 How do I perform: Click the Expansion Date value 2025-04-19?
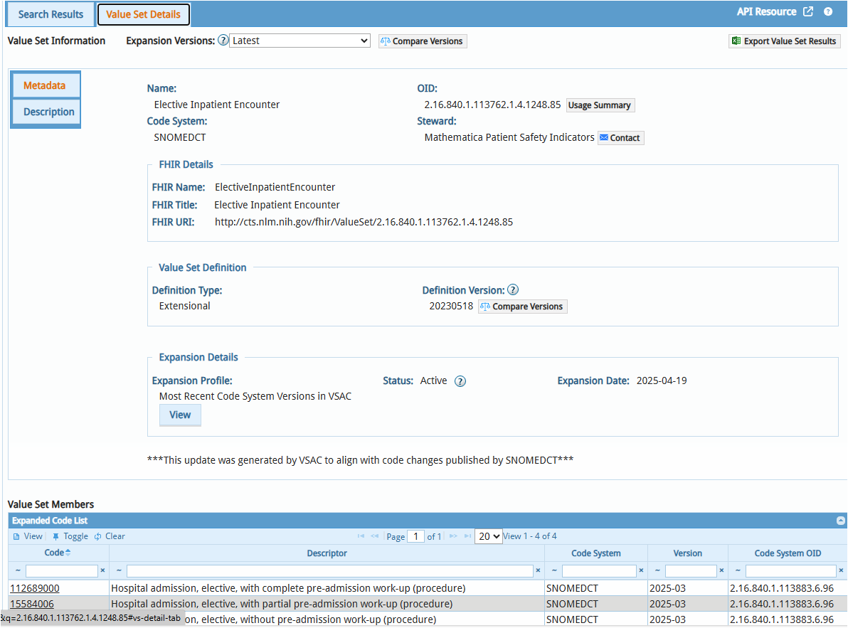pyautogui.click(x=662, y=380)
